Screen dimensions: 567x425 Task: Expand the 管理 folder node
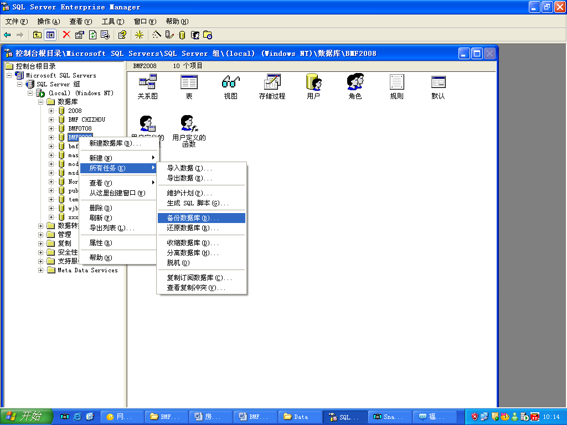click(x=40, y=235)
